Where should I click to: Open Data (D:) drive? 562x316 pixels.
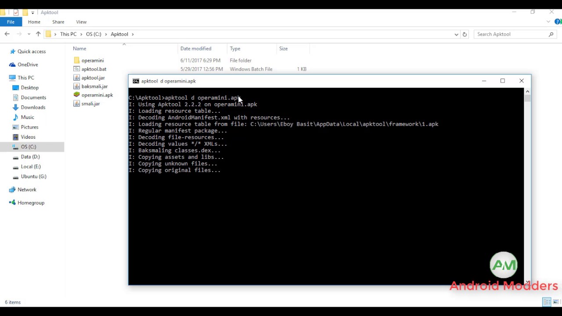pyautogui.click(x=30, y=157)
